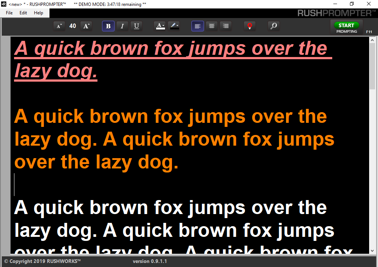Open the File menu
The width and height of the screenshot is (378, 267).
pyautogui.click(x=9, y=13)
